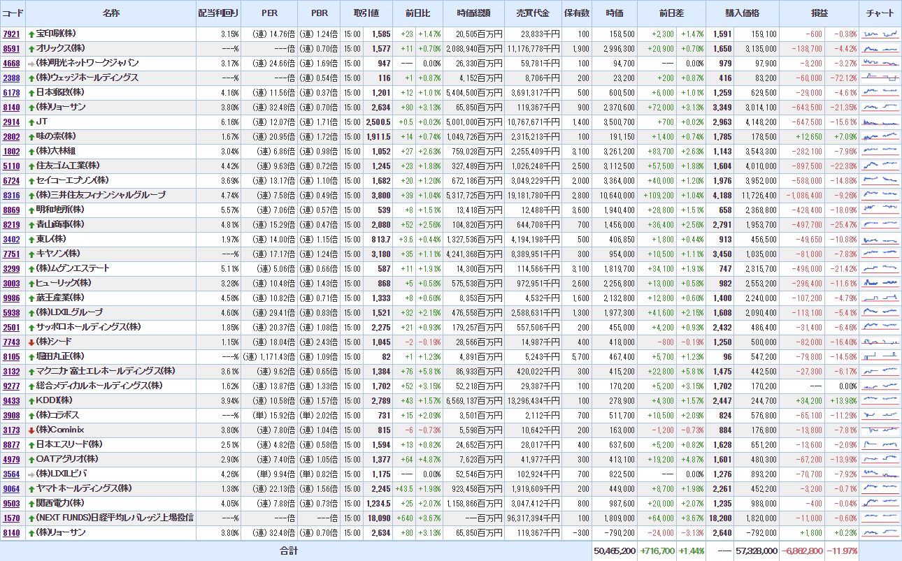Click the green up arrow beside JT
Image resolution: width=902 pixels, height=561 pixels.
(x=31, y=122)
